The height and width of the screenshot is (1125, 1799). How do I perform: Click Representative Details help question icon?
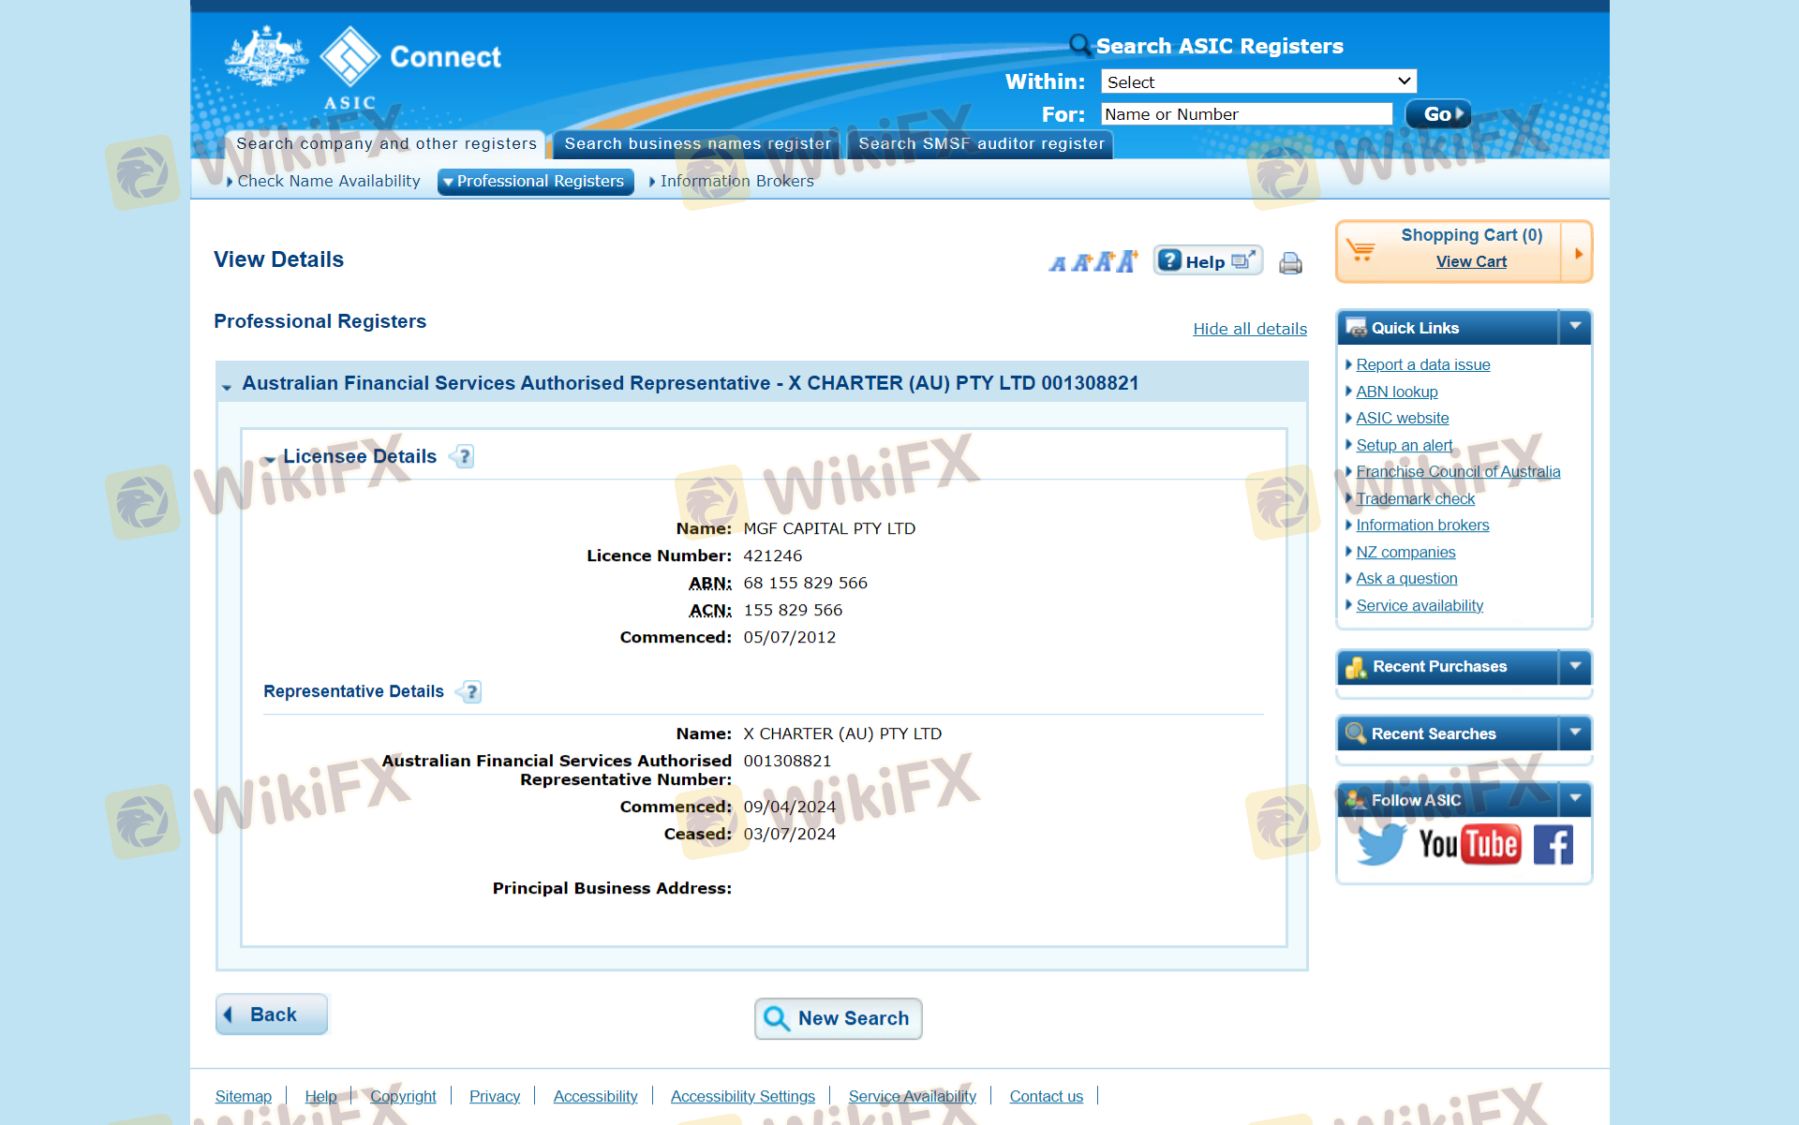click(470, 691)
